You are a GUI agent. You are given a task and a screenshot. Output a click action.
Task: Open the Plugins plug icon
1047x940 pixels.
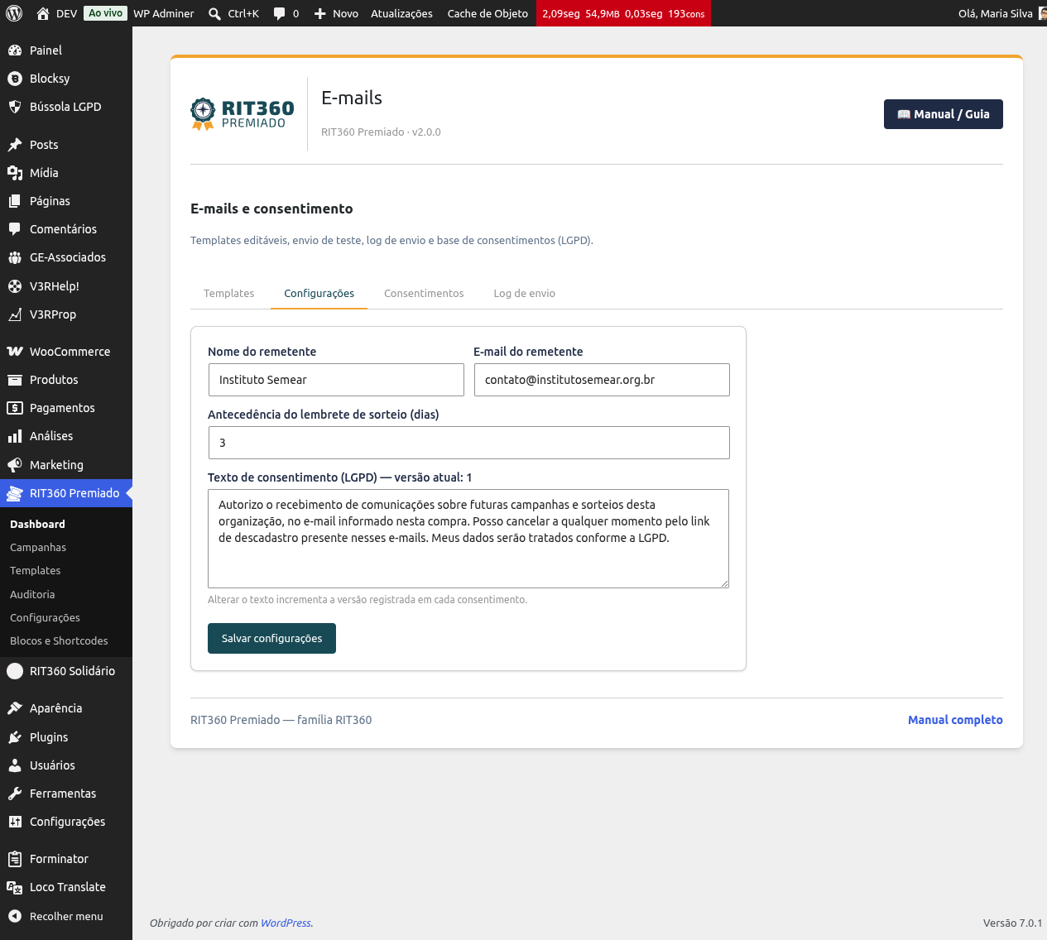15,737
